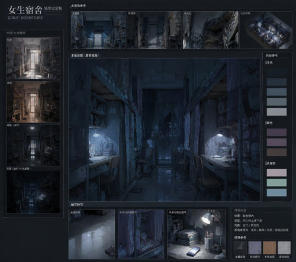Click the 主场景图（推荐视角）heading

pyautogui.click(x=85, y=55)
